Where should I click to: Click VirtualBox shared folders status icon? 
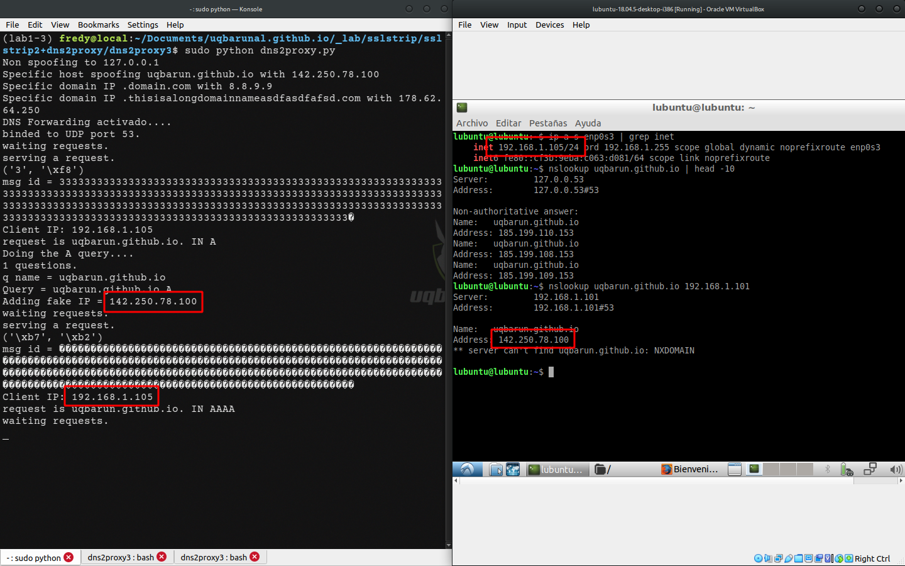(798, 558)
